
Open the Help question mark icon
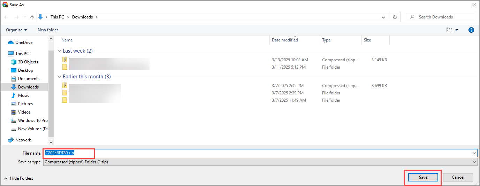(x=471, y=30)
